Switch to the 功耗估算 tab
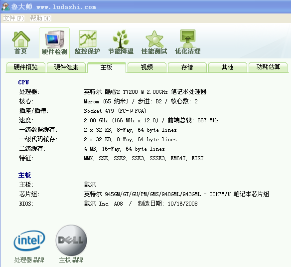 (x=268, y=67)
